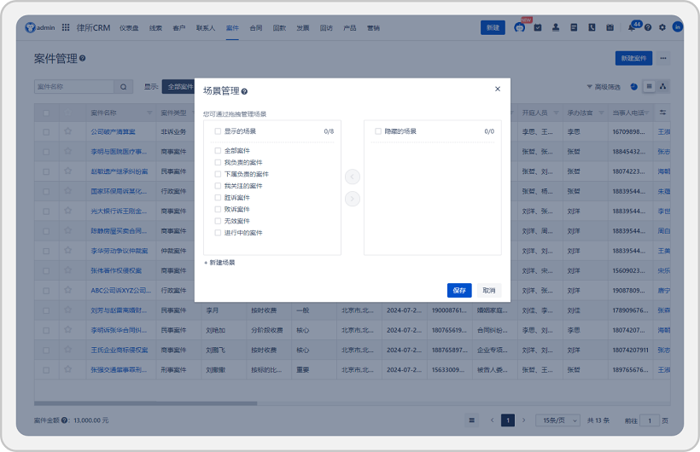Close the 场景管理 dialog with X
This screenshot has width=700, height=452.
pos(498,89)
